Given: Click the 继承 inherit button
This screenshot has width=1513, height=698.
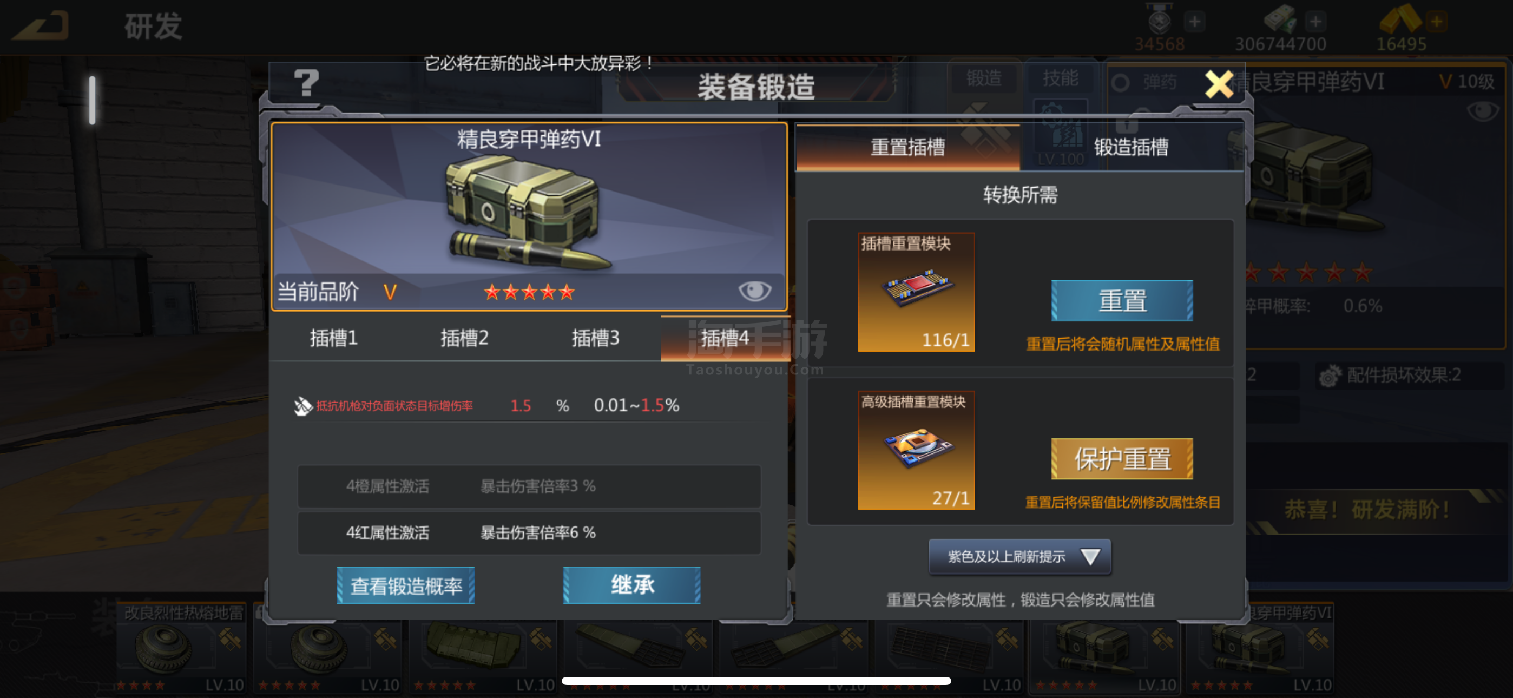Looking at the screenshot, I should pyautogui.click(x=631, y=585).
